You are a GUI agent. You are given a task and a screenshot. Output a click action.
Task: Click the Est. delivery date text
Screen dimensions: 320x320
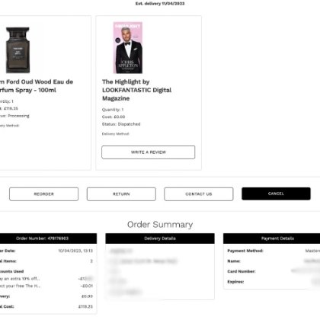pos(160,4)
